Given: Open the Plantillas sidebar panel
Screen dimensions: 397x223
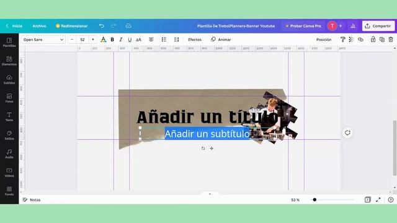Looking at the screenshot, I should tap(9, 43).
